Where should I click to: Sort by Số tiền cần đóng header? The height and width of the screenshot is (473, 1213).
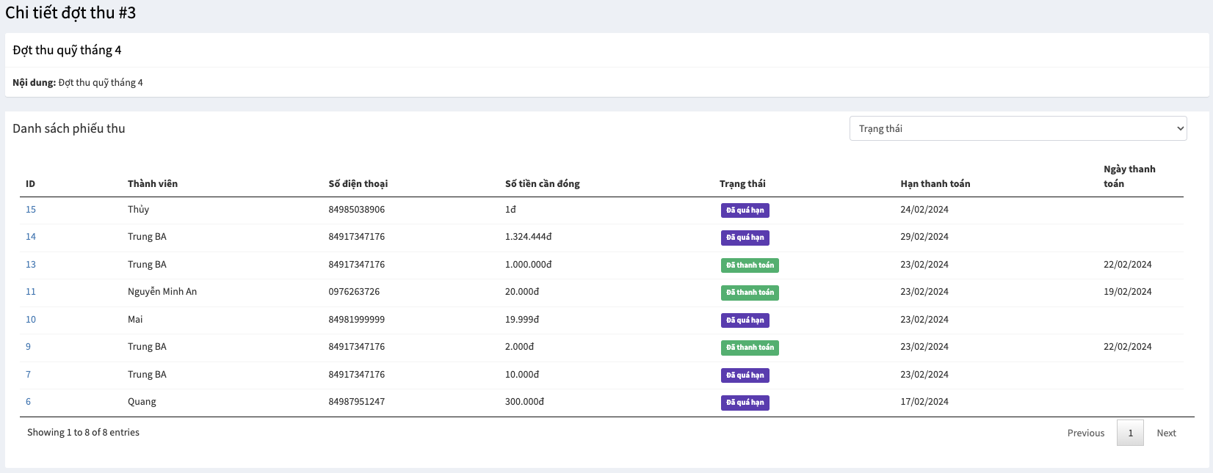pos(542,184)
